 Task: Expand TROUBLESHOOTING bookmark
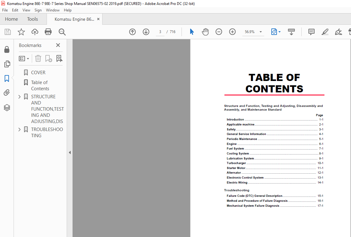[19, 129]
